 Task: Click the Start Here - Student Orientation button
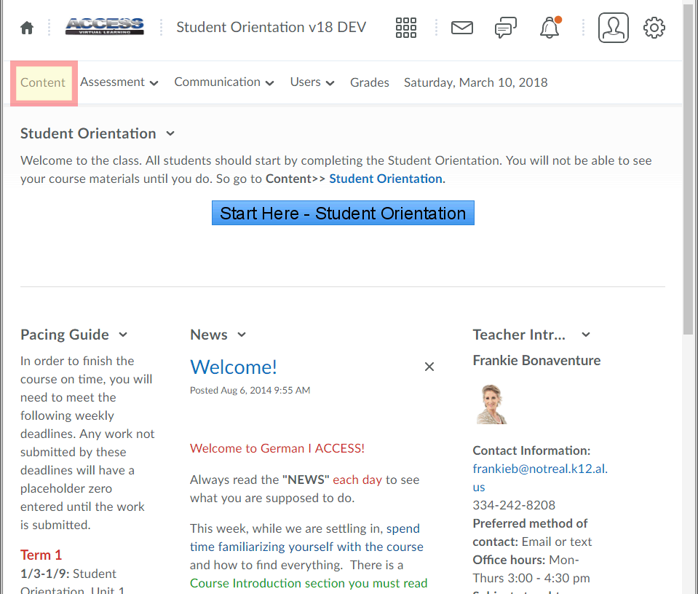click(343, 213)
